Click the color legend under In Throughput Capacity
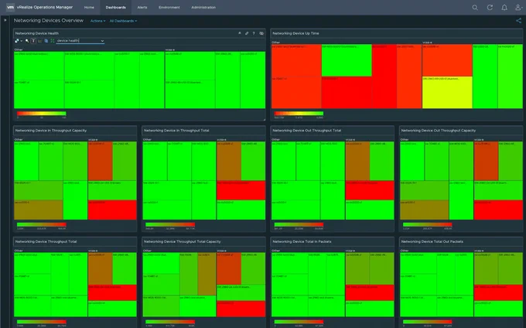The width and height of the screenshot is (526, 328). pyautogui.click(x=42, y=224)
